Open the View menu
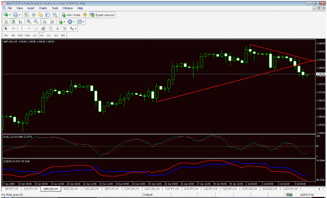 click(19, 8)
